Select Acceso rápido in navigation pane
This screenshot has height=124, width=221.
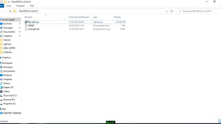pyautogui.click(x=8, y=20)
